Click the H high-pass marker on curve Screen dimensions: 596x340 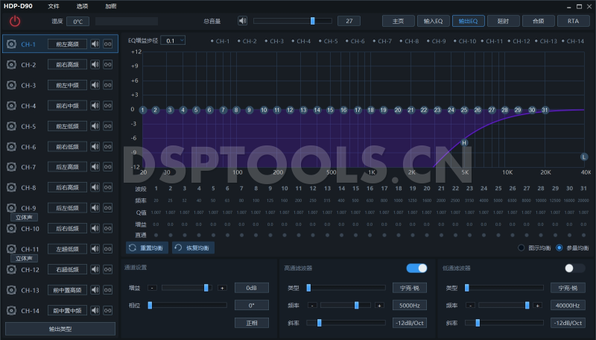point(464,142)
